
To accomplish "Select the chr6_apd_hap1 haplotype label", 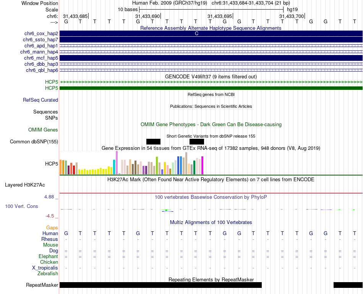I will 41,45.
